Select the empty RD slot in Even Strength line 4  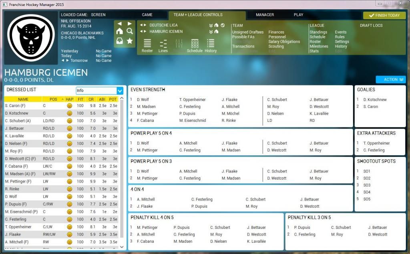tap(312, 121)
